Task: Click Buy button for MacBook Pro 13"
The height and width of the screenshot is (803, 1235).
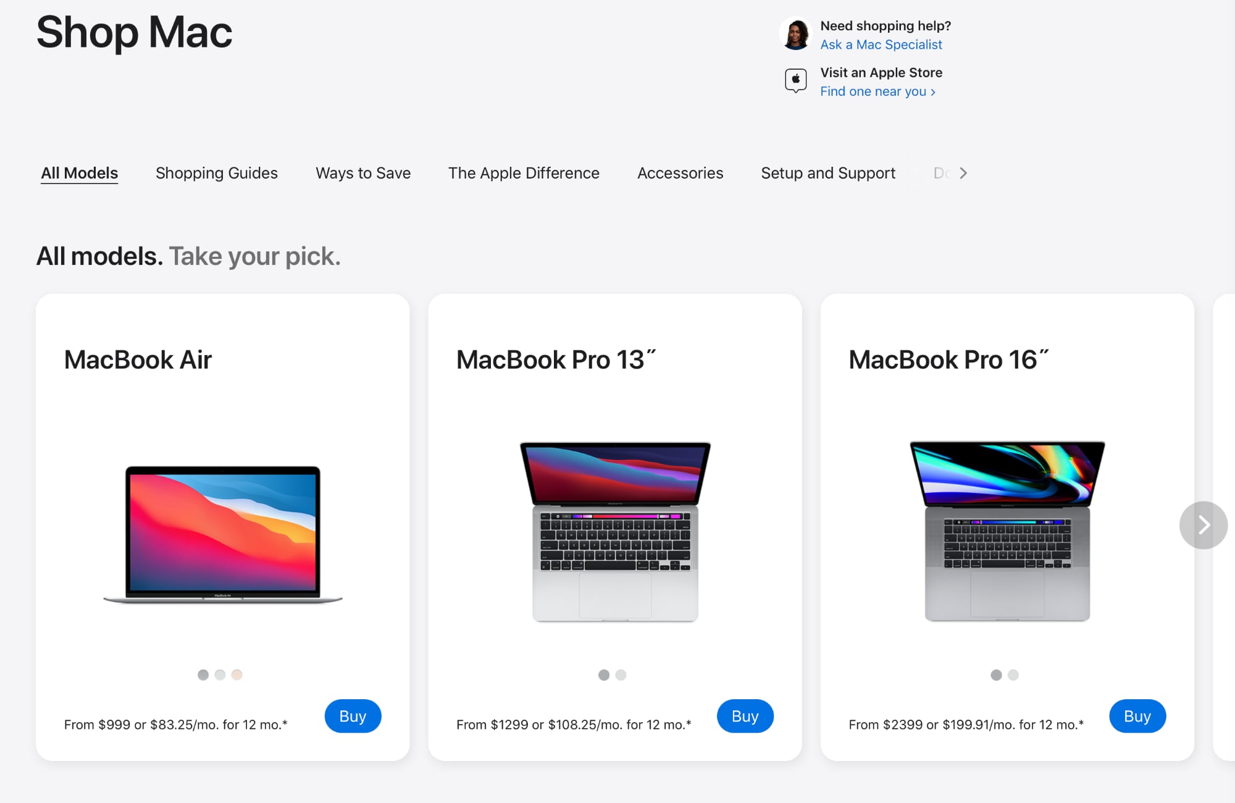Action: (x=745, y=717)
